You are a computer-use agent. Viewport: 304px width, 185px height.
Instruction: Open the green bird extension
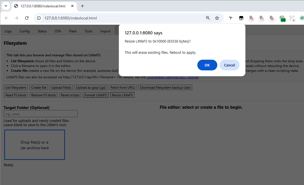tap(231, 18)
